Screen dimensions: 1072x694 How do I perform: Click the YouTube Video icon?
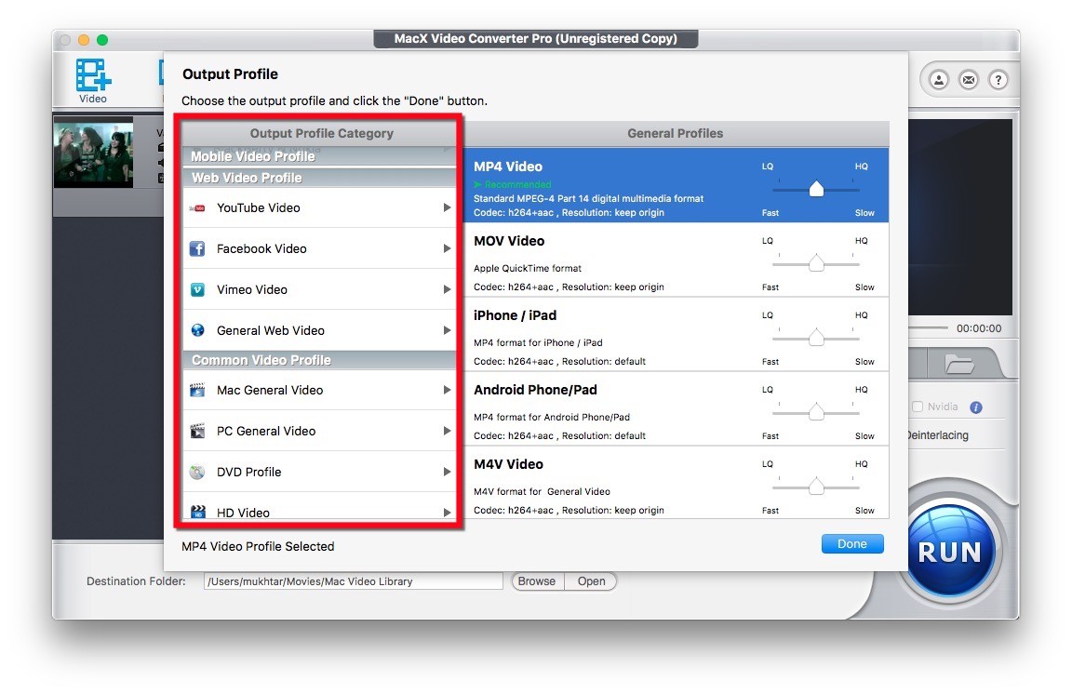(197, 208)
